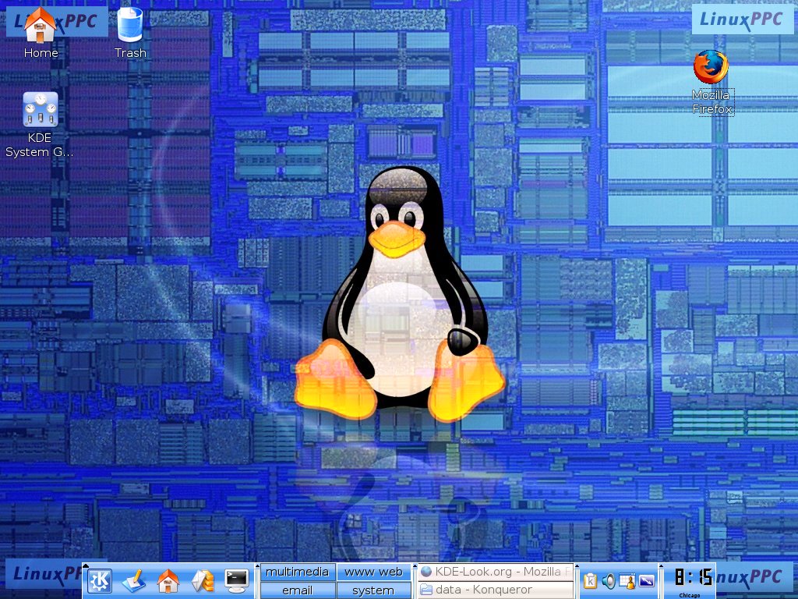Click the pencil desktop-access icon in panel
Screen dimensions: 798x599
coord(134,580)
